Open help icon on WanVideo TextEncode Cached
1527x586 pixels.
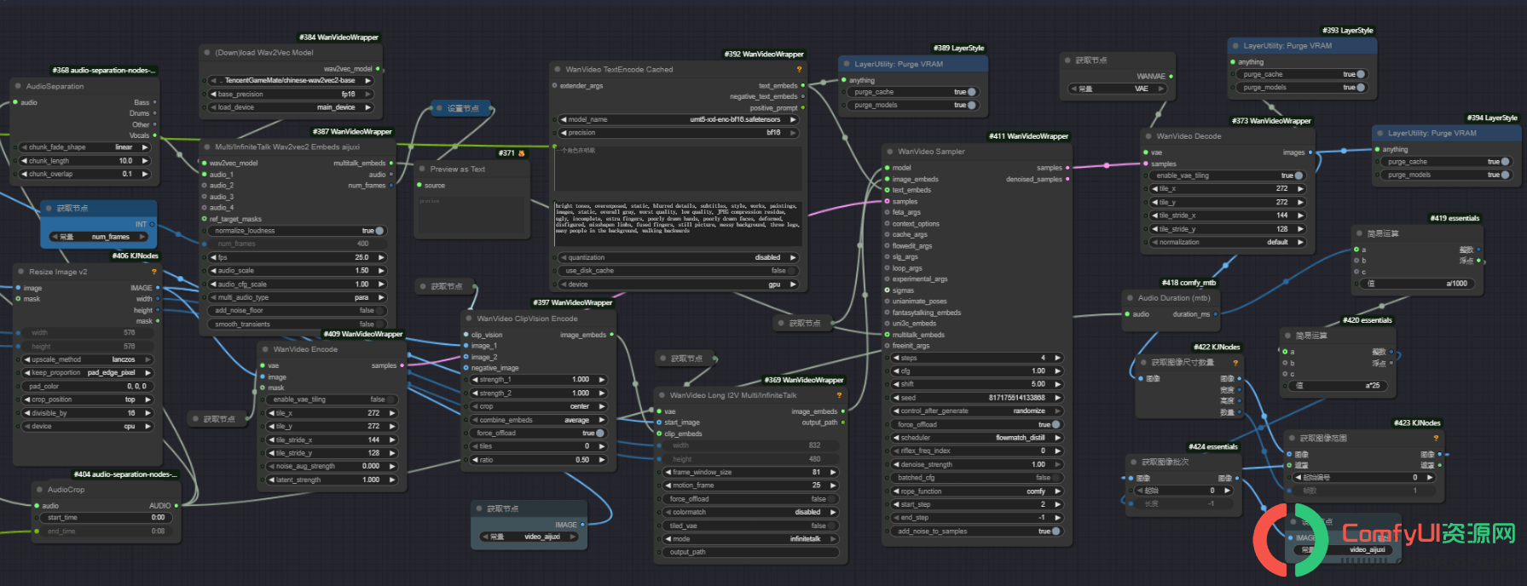799,70
